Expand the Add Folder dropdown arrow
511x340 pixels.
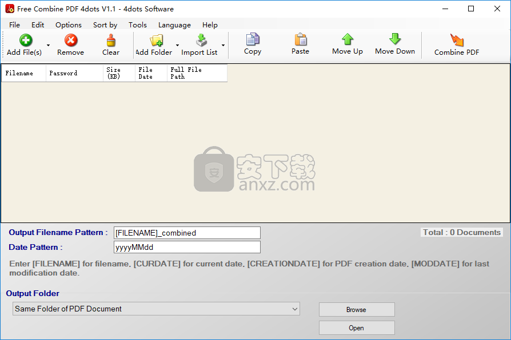tap(177, 45)
